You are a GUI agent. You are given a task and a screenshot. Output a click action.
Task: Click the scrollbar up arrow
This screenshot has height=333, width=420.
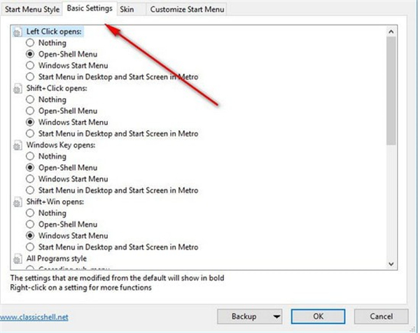pos(391,30)
